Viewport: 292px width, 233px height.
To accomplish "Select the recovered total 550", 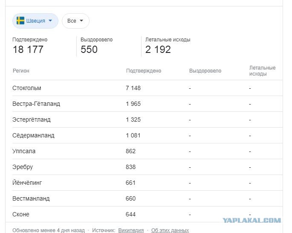I will point(89,50).
